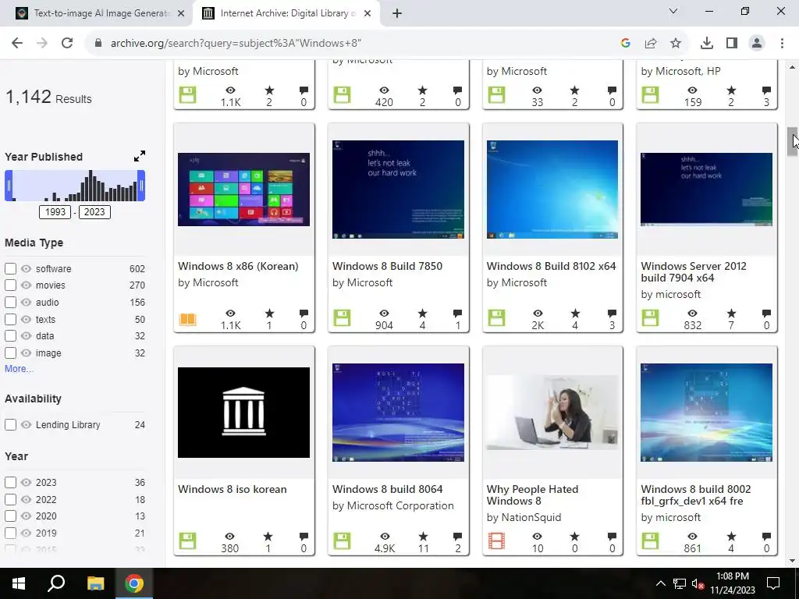This screenshot has width=799, height=599.
Task: Open the Chrome downloads icon
Action: tap(707, 44)
